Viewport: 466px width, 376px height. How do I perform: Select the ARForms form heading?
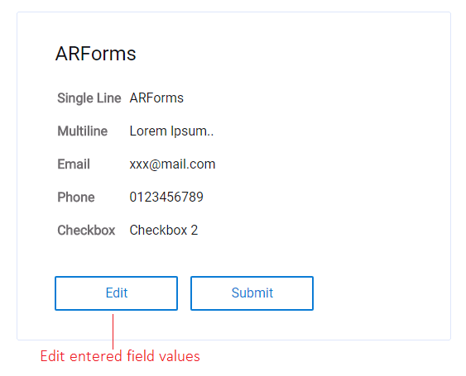coord(96,54)
